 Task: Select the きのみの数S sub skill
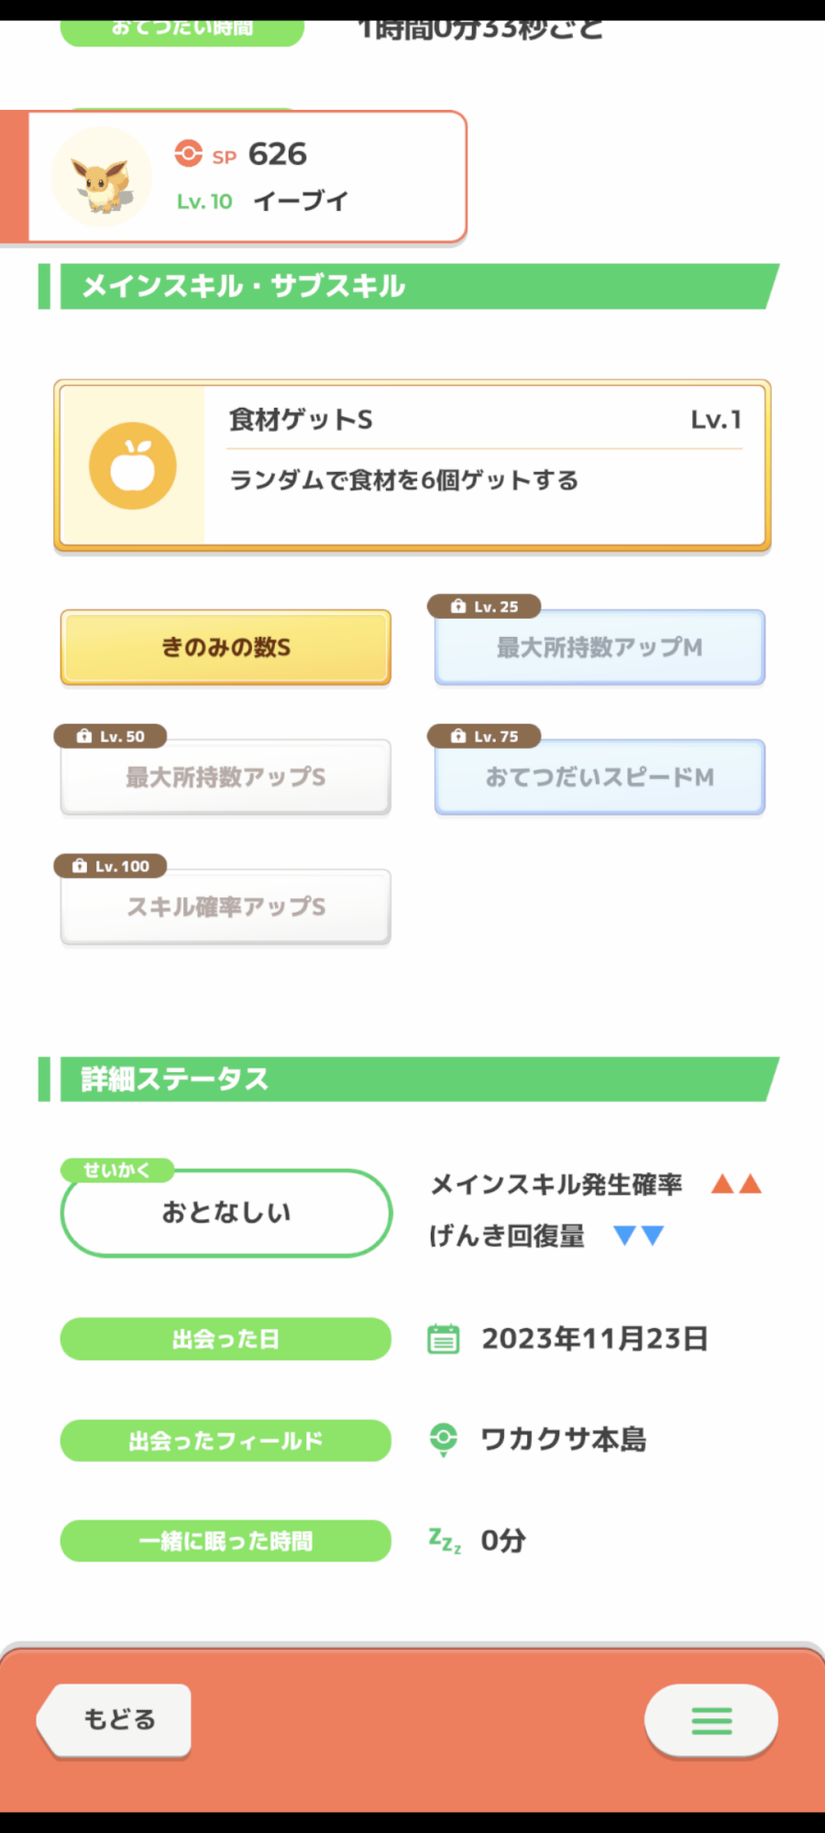(225, 647)
